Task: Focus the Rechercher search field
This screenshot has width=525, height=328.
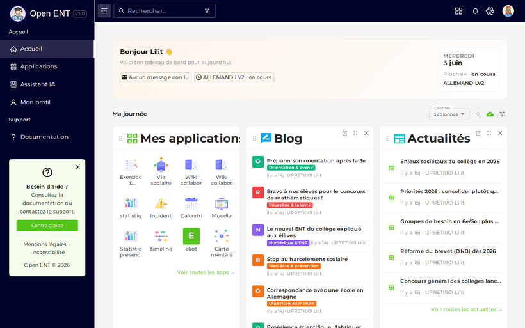Action: [x=165, y=11]
